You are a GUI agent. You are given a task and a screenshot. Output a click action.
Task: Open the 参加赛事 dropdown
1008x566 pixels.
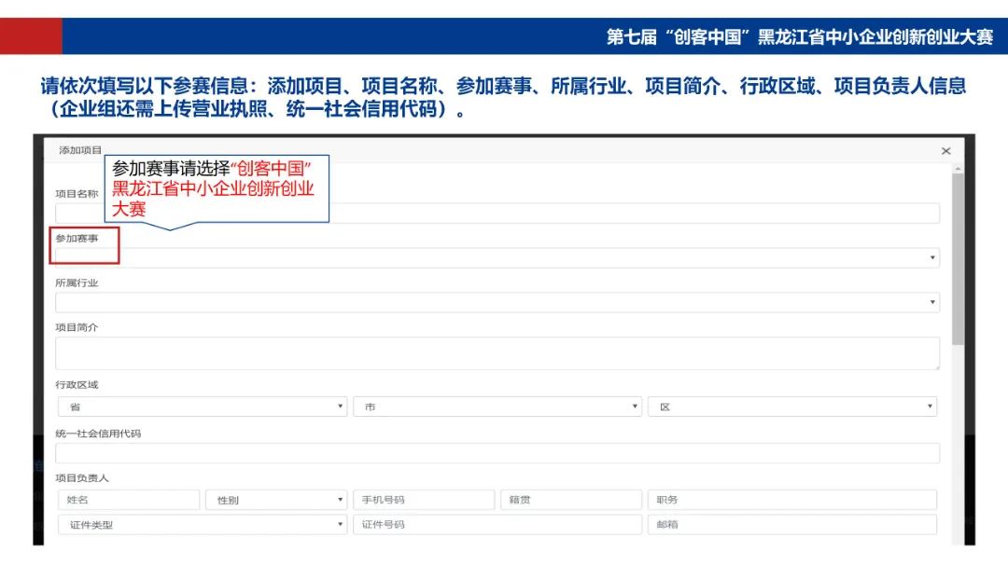(x=497, y=257)
